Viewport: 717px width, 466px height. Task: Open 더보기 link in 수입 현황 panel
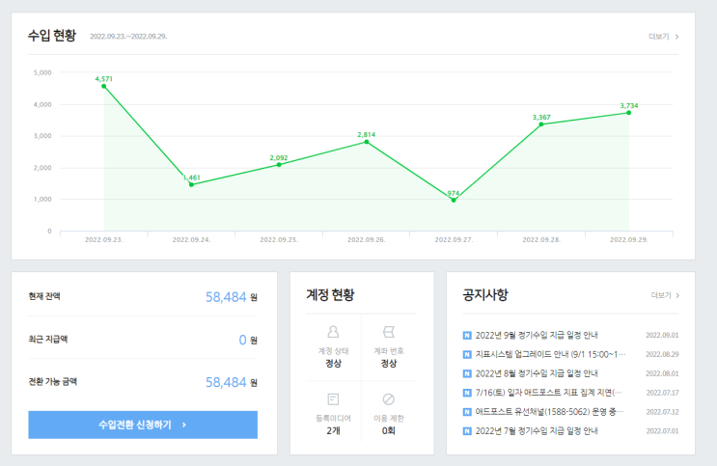tap(664, 37)
